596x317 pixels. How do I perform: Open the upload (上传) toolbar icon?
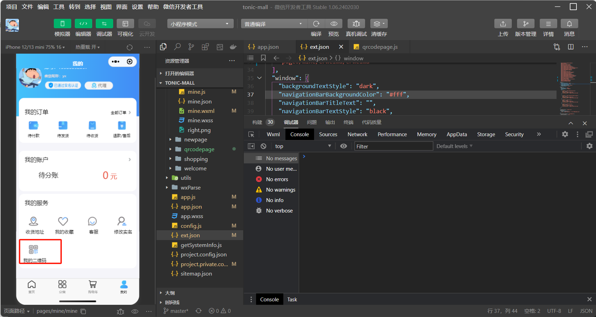pos(503,24)
